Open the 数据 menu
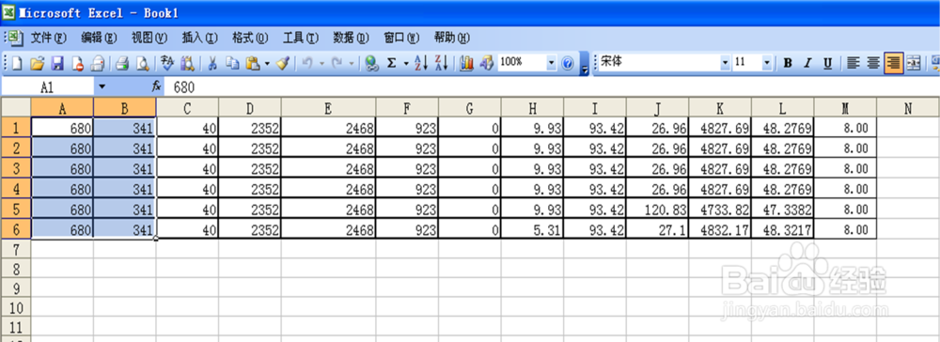This screenshot has width=940, height=342. (x=350, y=38)
